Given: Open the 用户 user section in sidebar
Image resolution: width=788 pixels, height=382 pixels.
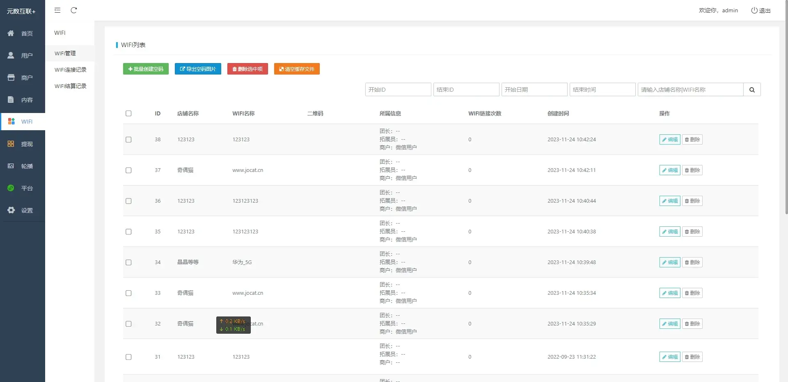Looking at the screenshot, I should pos(23,55).
